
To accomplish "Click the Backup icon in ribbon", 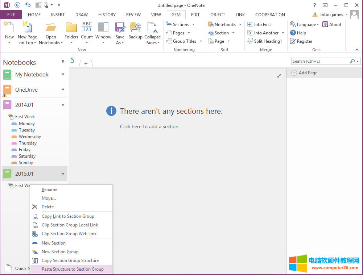I will [135, 28].
